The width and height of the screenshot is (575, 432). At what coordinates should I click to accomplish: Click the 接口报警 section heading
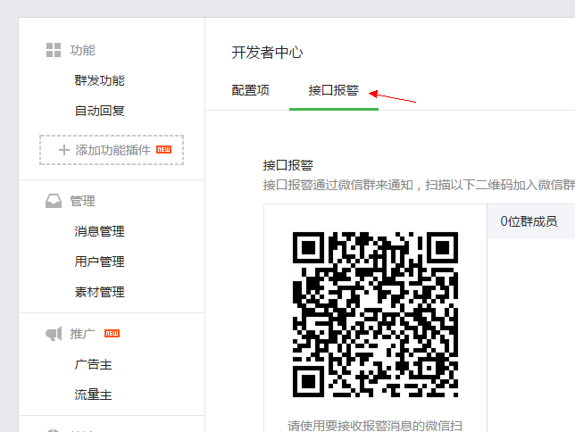[288, 165]
